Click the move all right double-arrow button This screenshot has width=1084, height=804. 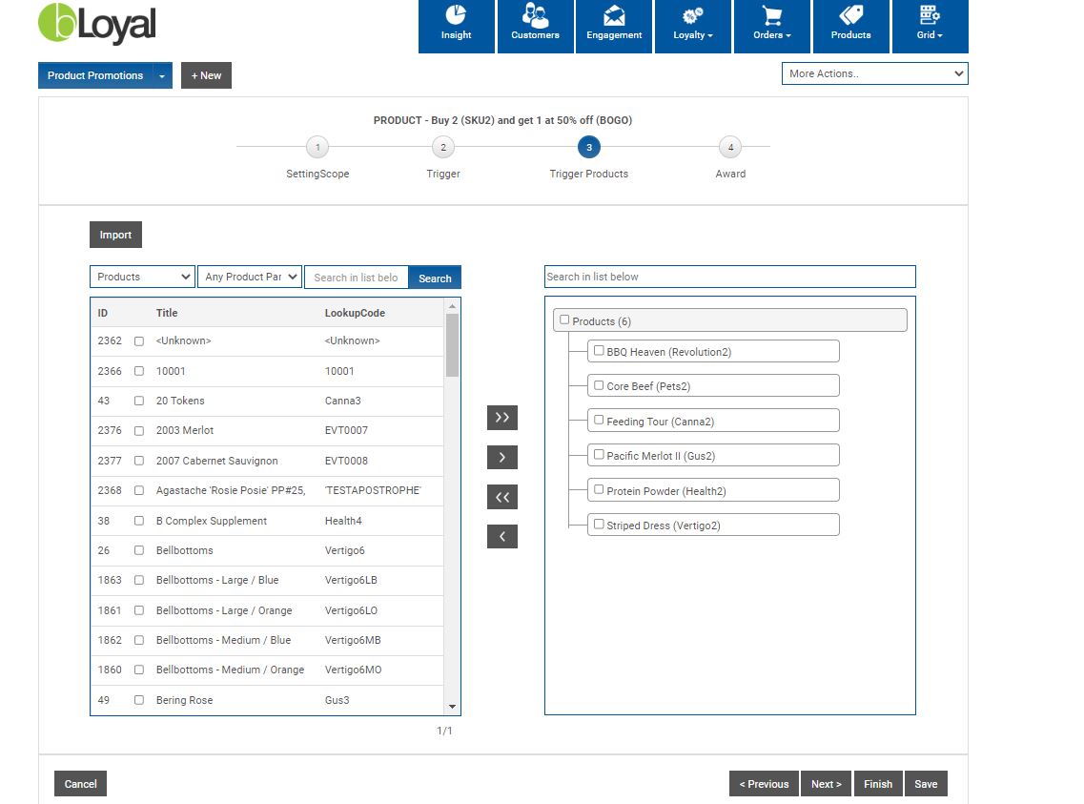tap(501, 418)
